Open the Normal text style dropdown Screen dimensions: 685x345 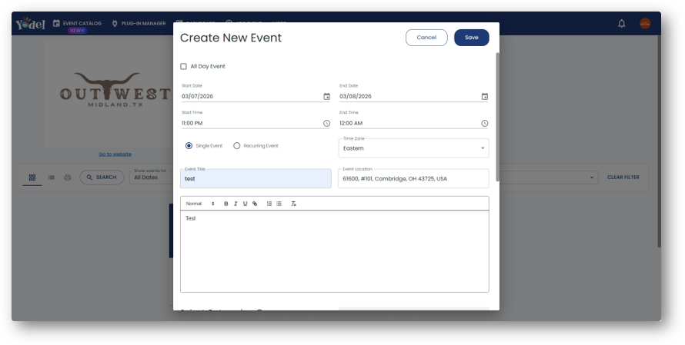point(200,204)
